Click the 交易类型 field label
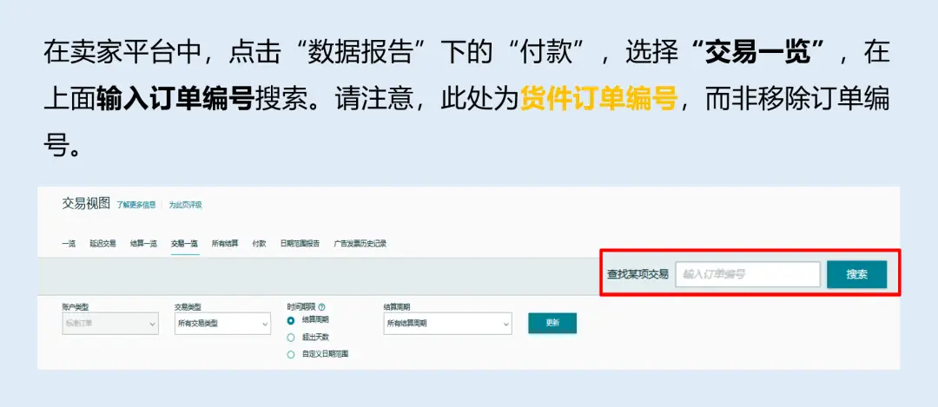 coord(188,306)
